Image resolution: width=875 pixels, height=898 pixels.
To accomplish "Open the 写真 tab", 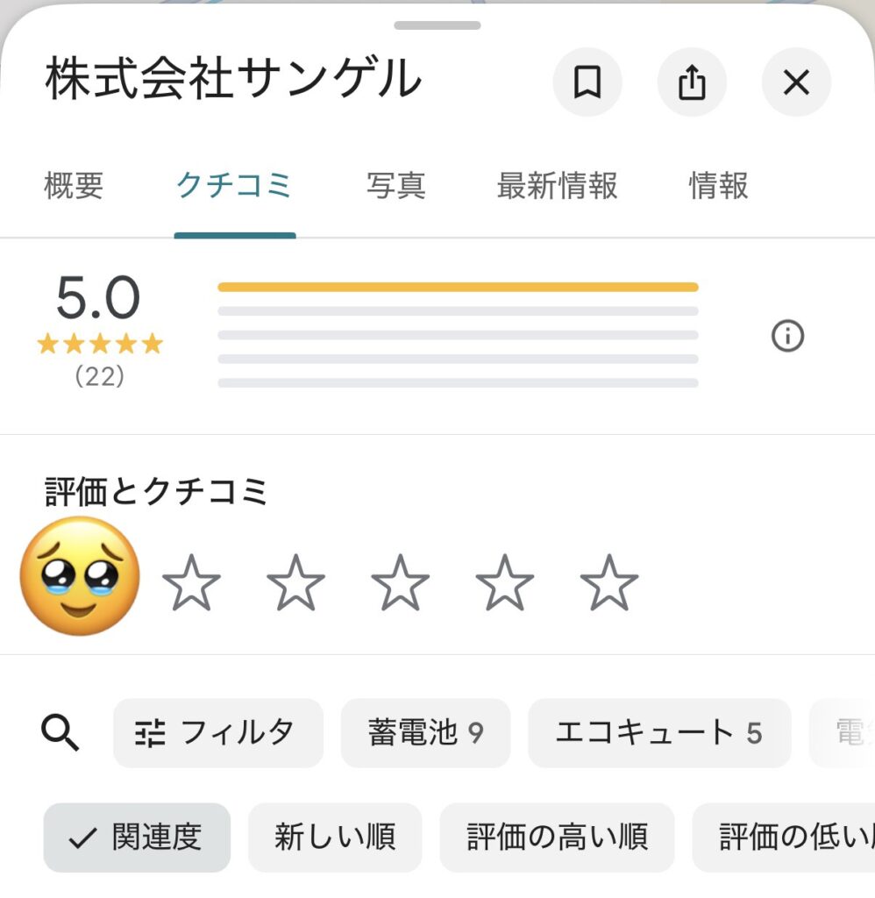I will (x=395, y=186).
